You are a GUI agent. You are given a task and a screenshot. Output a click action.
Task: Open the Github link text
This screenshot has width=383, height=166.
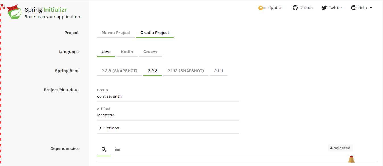[306, 8]
